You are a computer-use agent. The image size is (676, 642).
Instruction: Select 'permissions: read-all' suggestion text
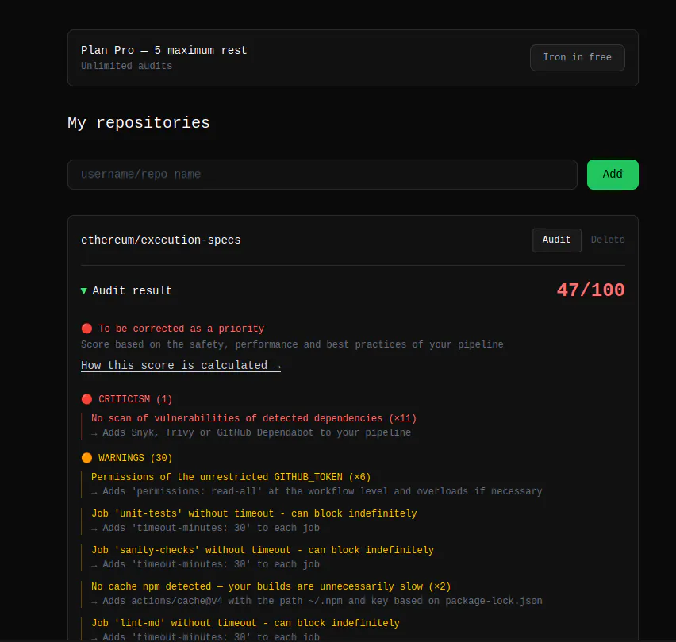pos(317,491)
